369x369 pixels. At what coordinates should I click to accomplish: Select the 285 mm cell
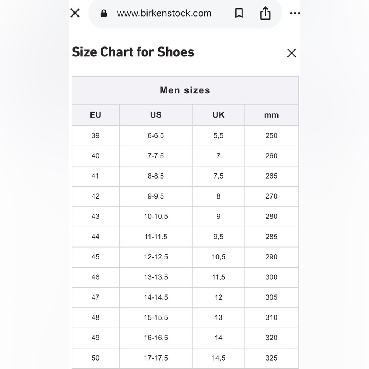(x=271, y=237)
